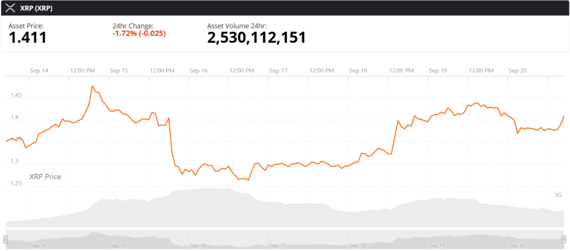Click the '24hr Change:' label
The image size is (570, 251).
click(133, 26)
